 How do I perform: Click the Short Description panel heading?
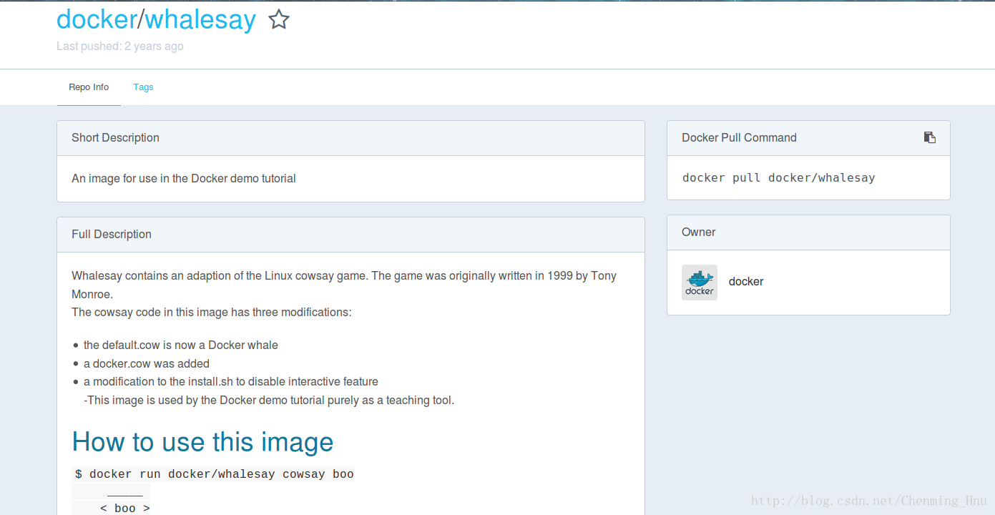115,138
